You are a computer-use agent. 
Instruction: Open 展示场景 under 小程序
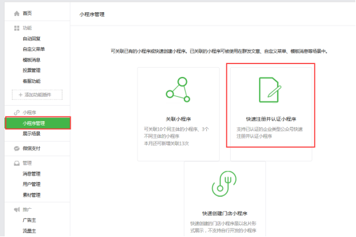[x=31, y=134]
